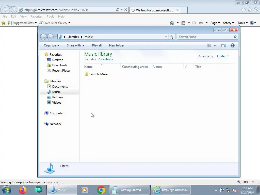Image resolution: width=260 pixels, height=195 pixels.
Task: Click Add to Favorites bar star icon
Action: point(4,23)
